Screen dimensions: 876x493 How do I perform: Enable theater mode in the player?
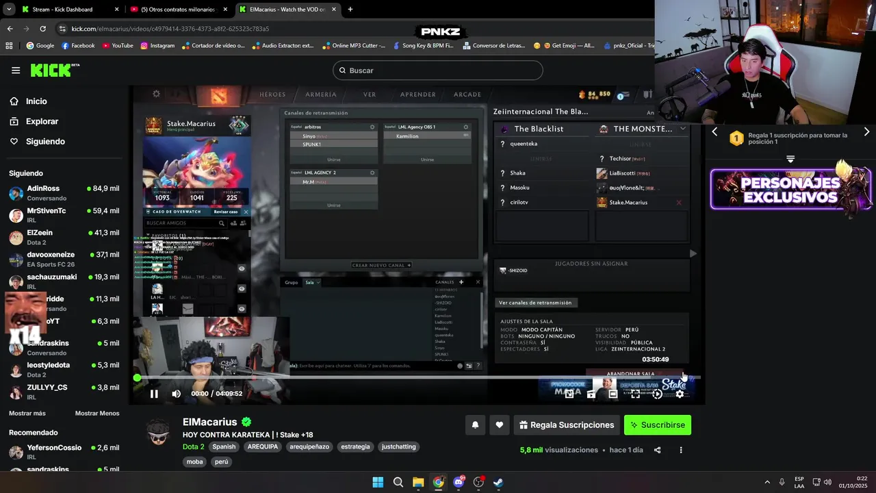613,394
